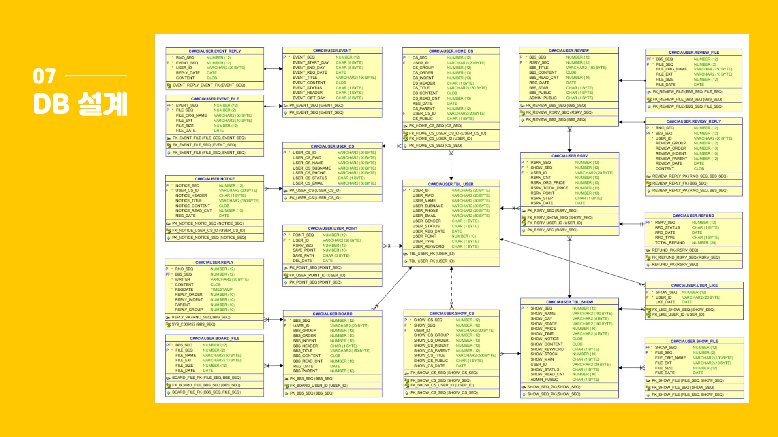778x437 pixels.
Task: Click the USER_PWD column in TBL_USER
Action: pos(423,195)
